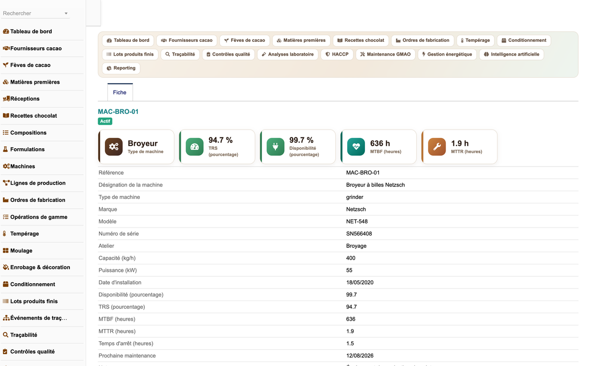This screenshot has height=366, width=591.
Task: Select the Fiche tab
Action: pos(120,92)
